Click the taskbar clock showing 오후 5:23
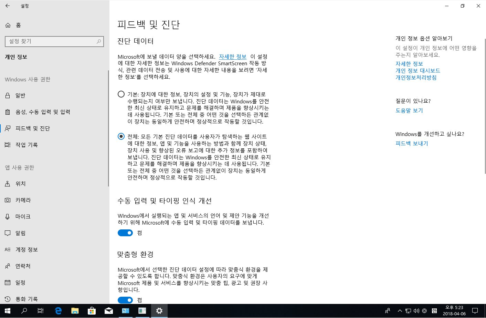The width and height of the screenshot is (486, 318). coord(454,311)
